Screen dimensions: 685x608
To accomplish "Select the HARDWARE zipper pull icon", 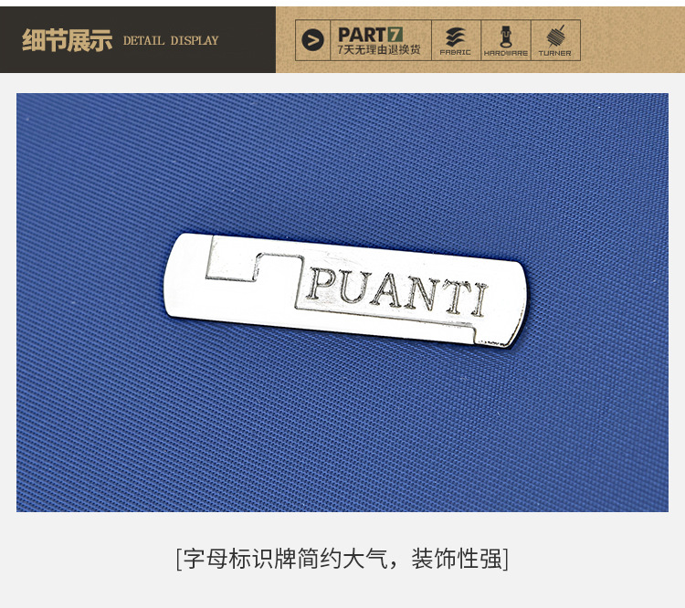I will 506,37.
